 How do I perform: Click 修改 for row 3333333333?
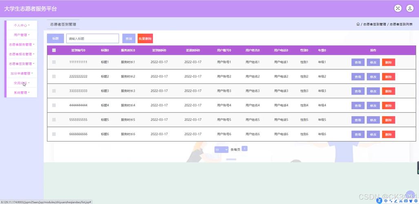coord(373,91)
